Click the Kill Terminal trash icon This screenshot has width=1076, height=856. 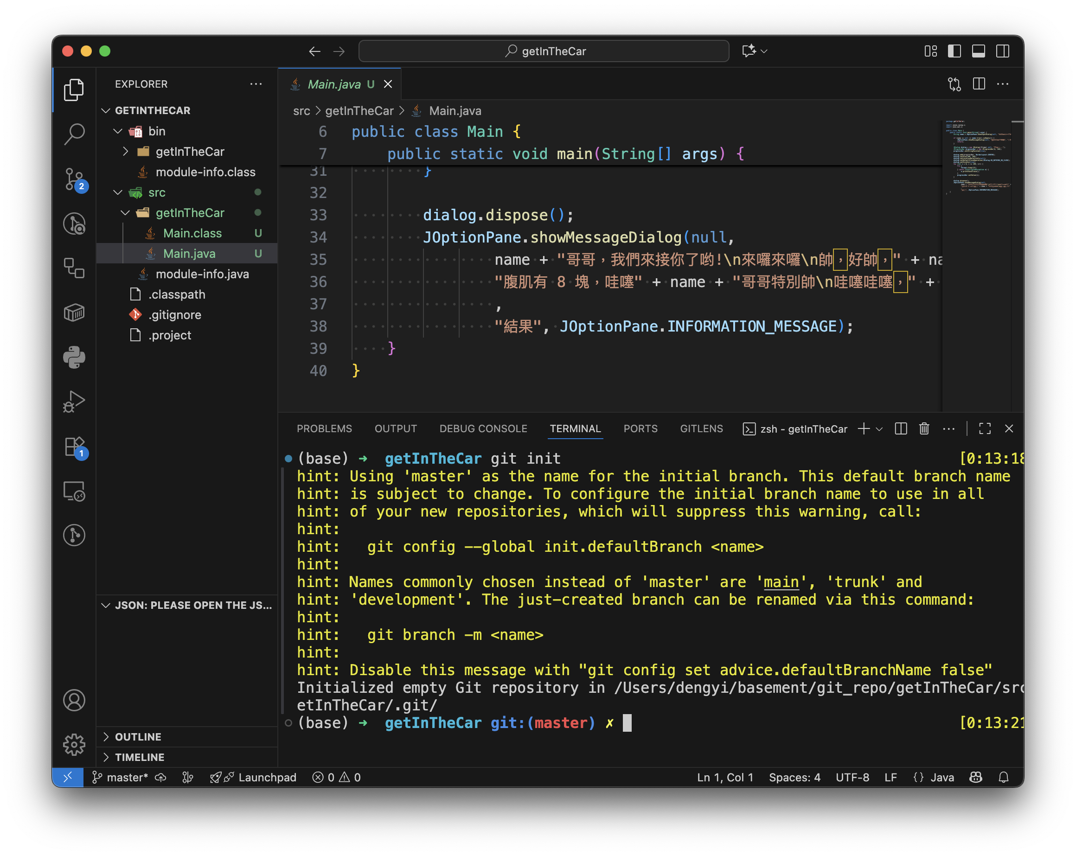pyautogui.click(x=924, y=428)
